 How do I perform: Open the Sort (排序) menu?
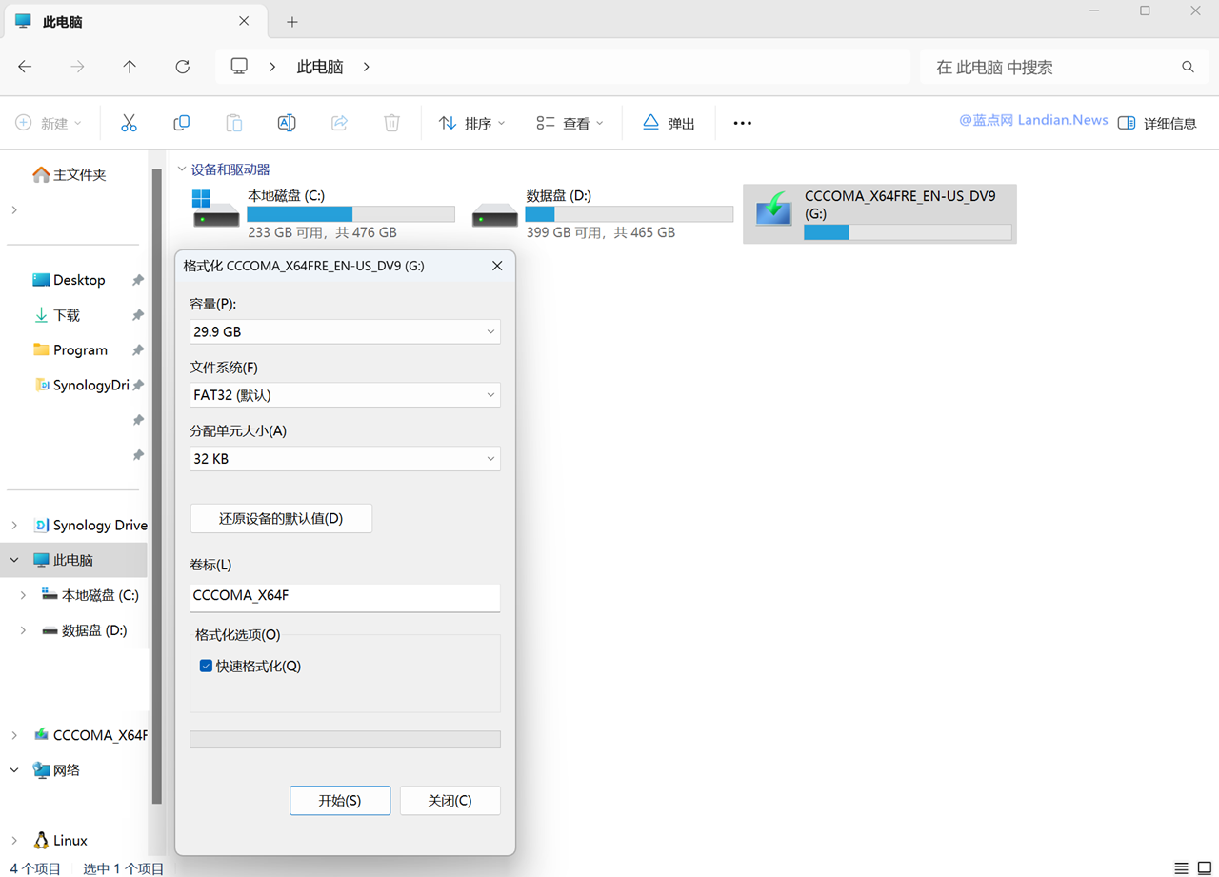[x=471, y=123]
